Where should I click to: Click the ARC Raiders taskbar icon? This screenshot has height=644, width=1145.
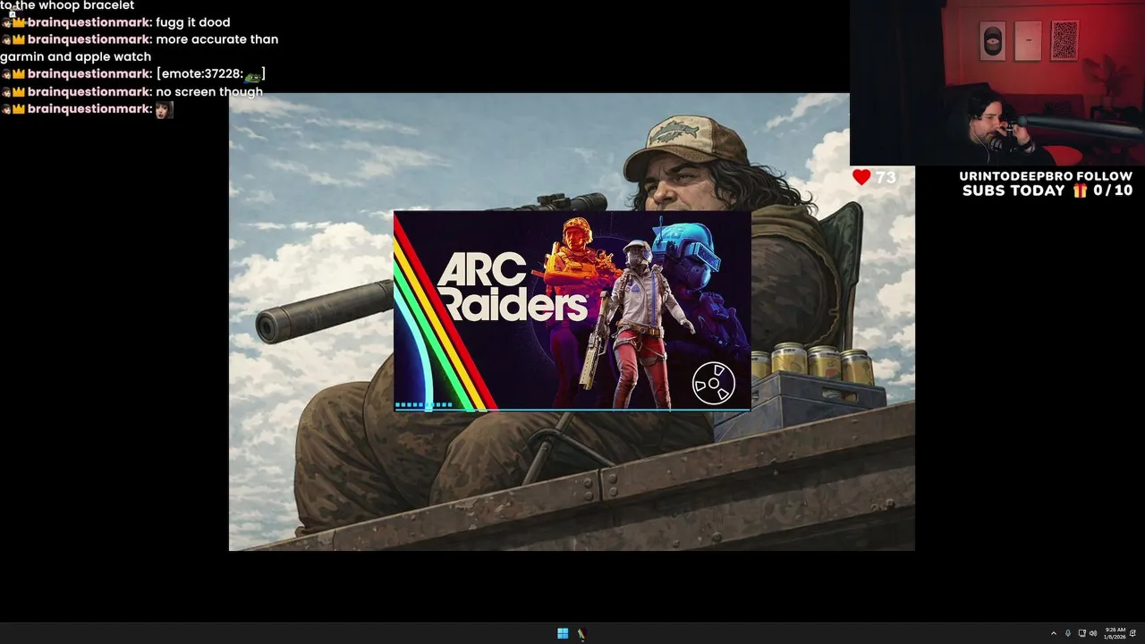click(x=581, y=633)
